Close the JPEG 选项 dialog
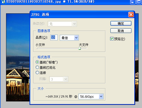This screenshot has height=108, width=142. pos(131,14)
